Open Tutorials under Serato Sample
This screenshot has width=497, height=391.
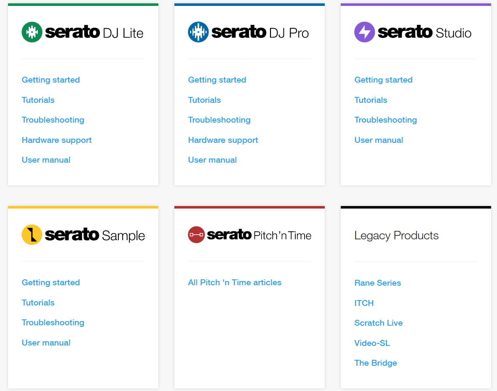(38, 303)
